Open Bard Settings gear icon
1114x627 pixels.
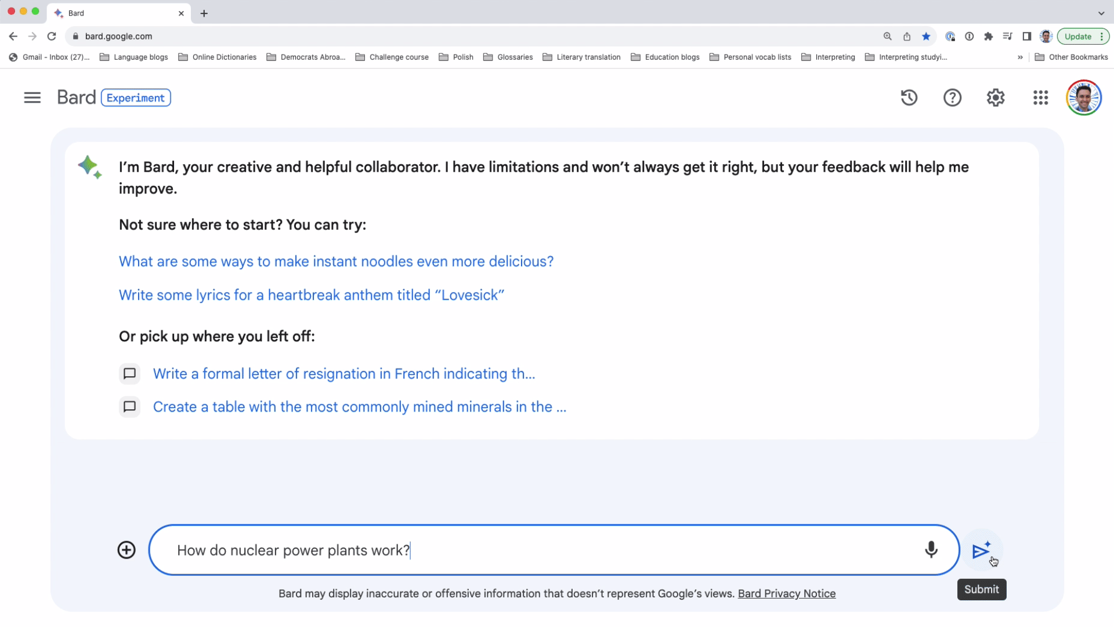tap(996, 98)
